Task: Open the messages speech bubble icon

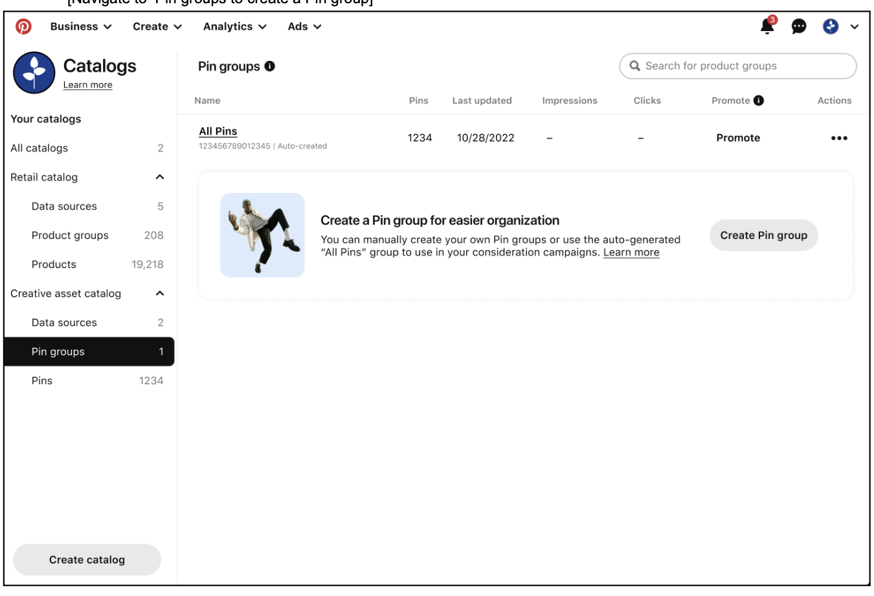Action: point(800,27)
